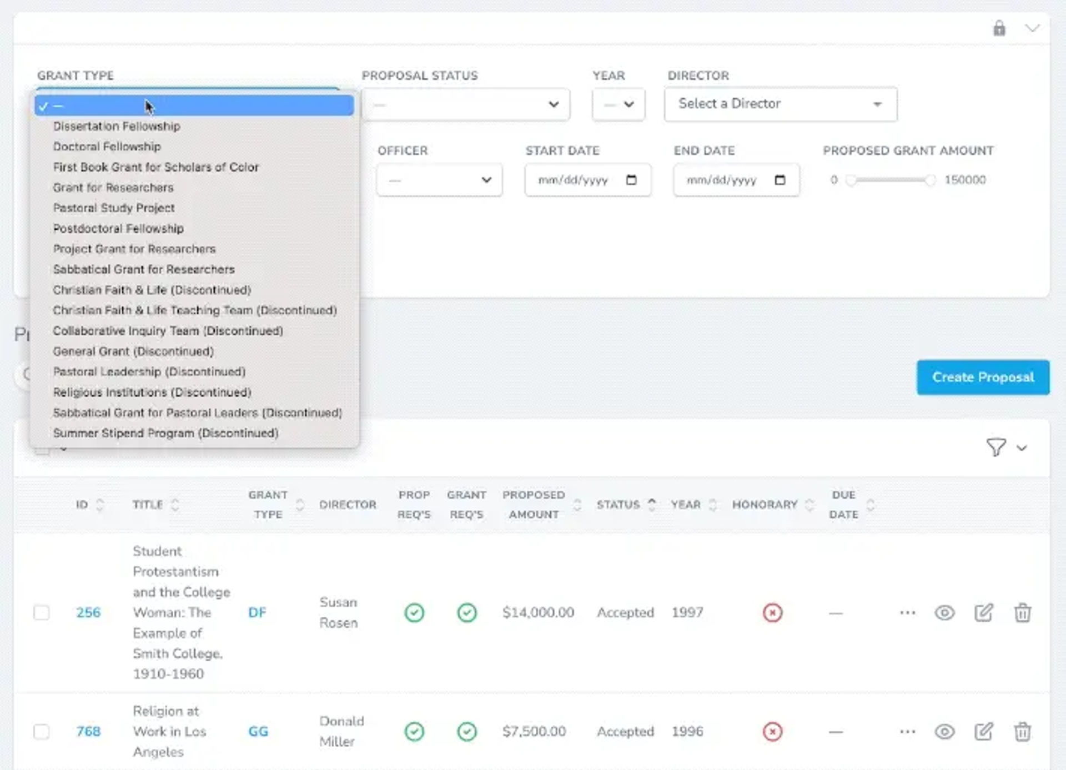
Task: Edit proposal 768 with pencil icon
Action: (x=983, y=732)
